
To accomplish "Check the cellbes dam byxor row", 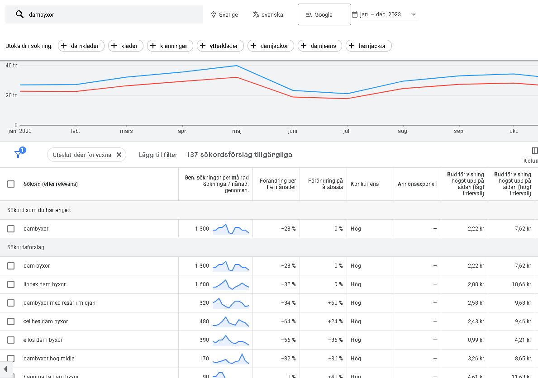I will pyautogui.click(x=11, y=321).
